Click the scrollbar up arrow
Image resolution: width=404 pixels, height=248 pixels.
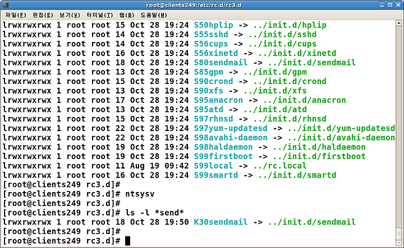click(398, 23)
